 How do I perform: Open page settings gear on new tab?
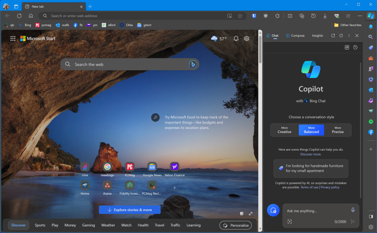(247, 38)
